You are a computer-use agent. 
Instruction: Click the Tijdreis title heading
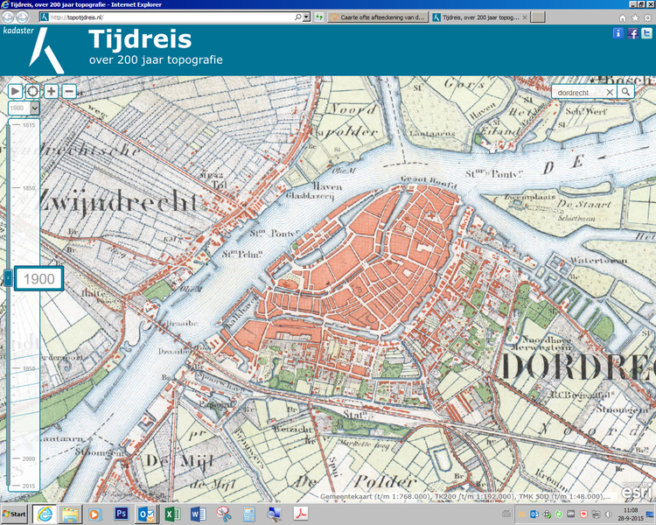pos(140,39)
